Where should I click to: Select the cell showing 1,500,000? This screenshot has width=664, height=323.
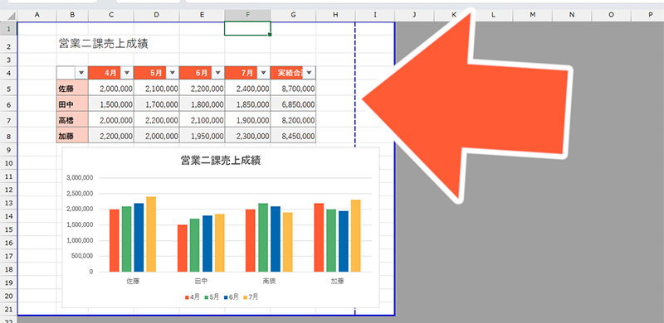point(111,104)
